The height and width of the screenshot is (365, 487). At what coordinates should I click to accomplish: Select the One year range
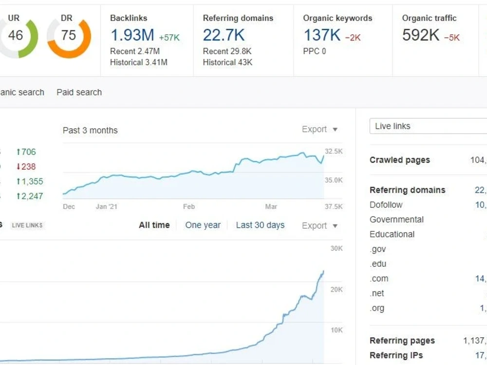(x=203, y=225)
